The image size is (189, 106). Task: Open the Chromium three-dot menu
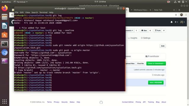(x=186, y=15)
